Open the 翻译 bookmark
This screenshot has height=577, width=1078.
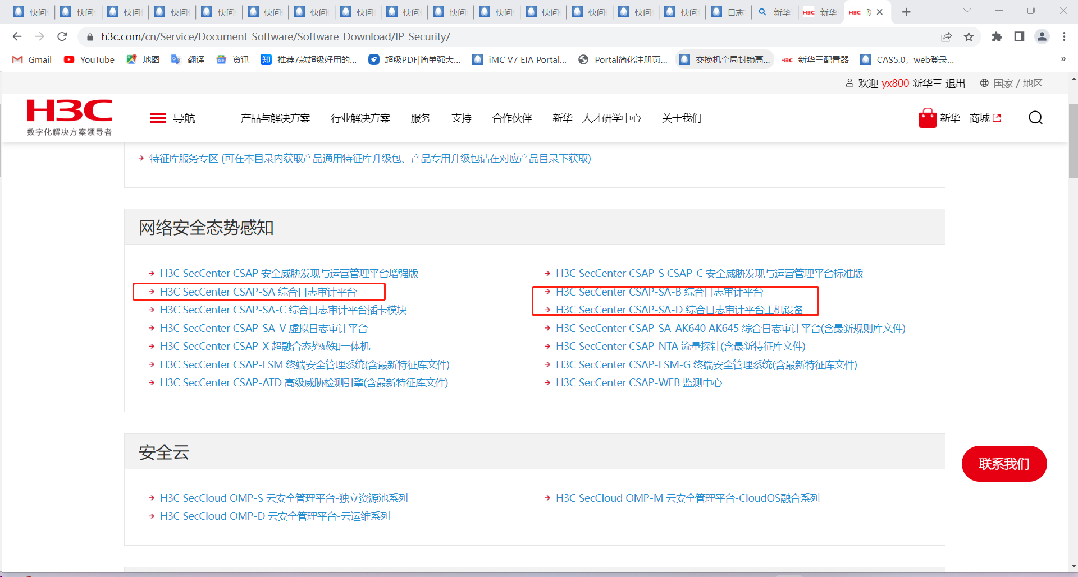click(188, 59)
